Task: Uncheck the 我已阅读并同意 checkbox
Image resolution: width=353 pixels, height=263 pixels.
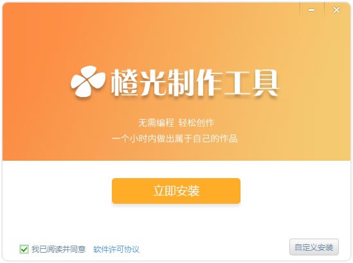Action: coord(24,249)
